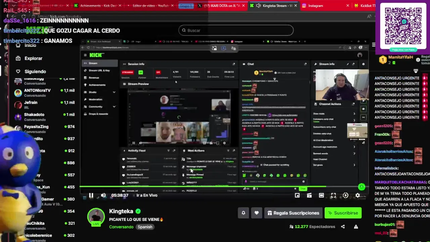Edit Stream info with the pencil icon

tap(348, 64)
